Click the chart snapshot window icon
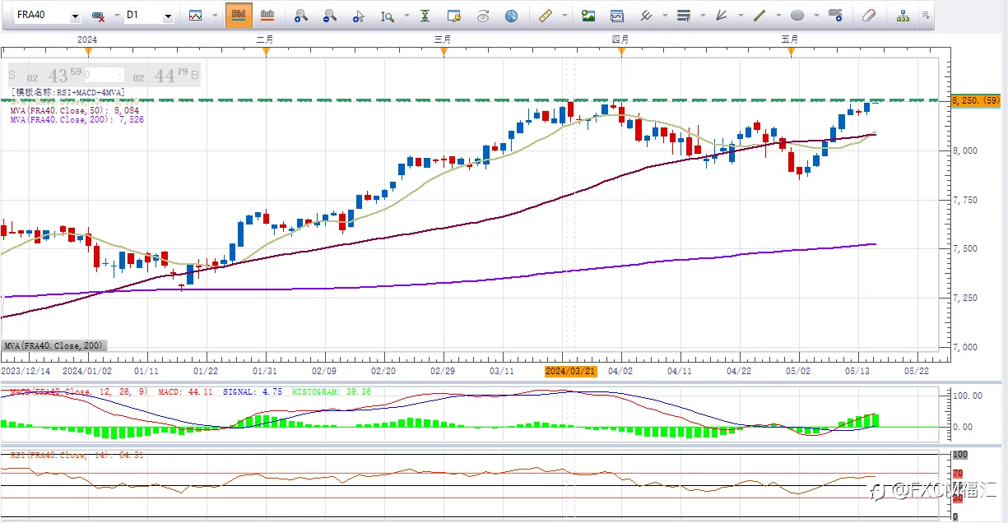1008x523 pixels. click(x=617, y=16)
